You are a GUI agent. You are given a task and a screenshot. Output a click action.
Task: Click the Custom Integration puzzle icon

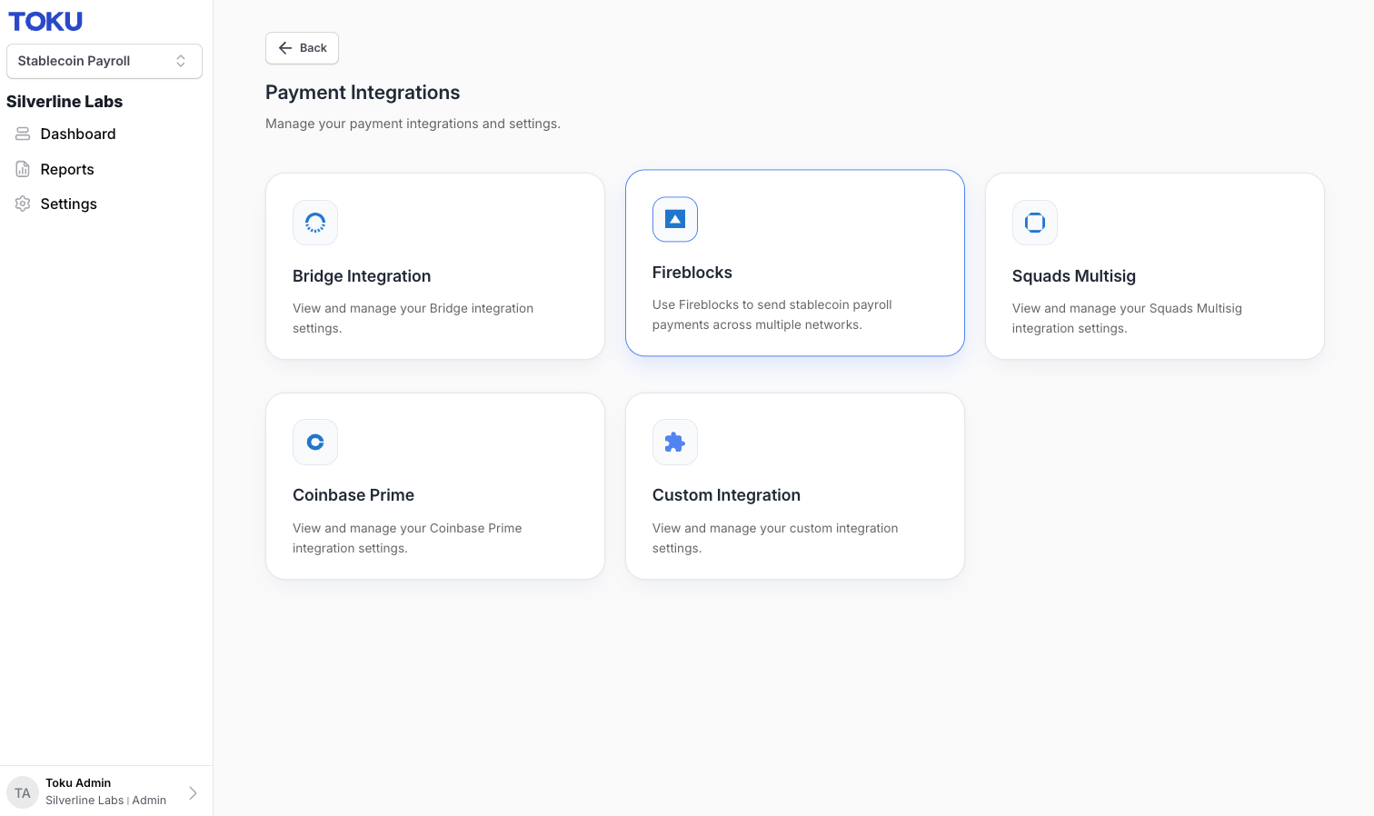pos(675,442)
